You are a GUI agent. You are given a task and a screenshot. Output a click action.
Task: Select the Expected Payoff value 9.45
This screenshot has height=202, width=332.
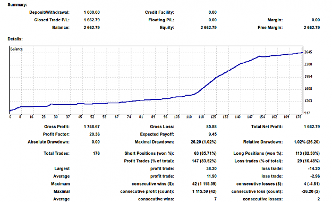(x=212, y=134)
